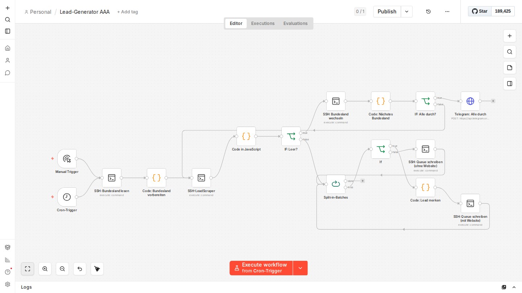
Task: Select SSH: Queue schreiben (ohne Website) node
Action: click(x=426, y=149)
